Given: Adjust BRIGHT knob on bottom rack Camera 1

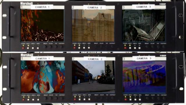Looking at the screenshot, I should pos(45,98).
